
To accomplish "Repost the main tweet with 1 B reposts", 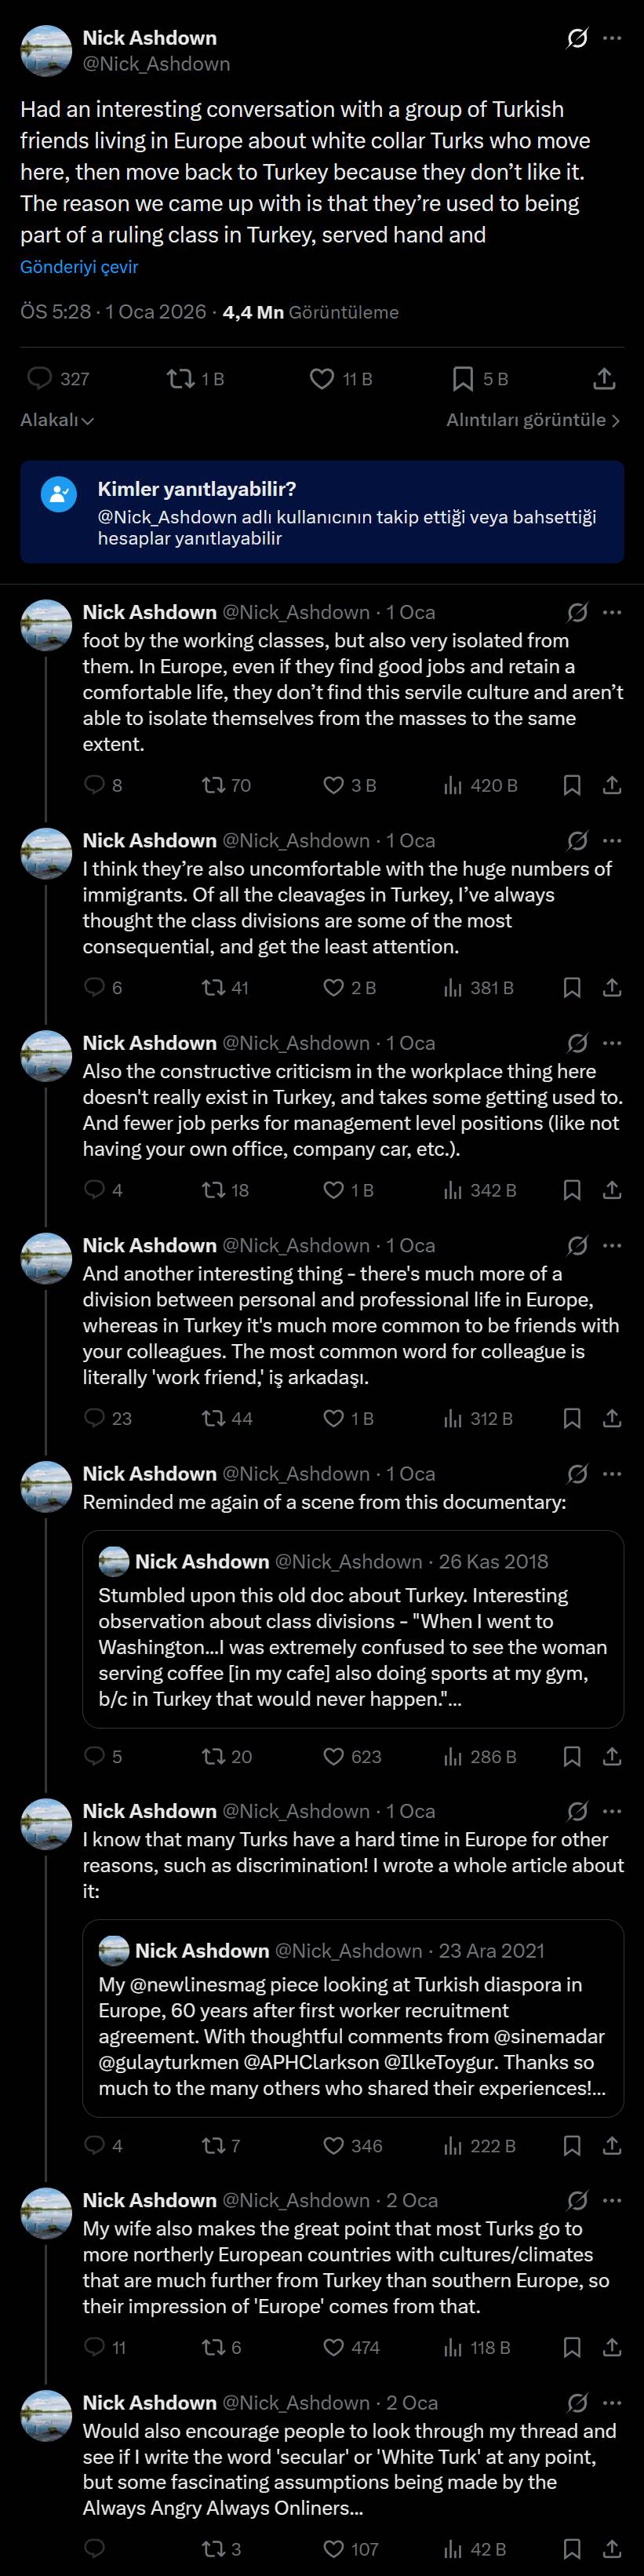I will [181, 378].
